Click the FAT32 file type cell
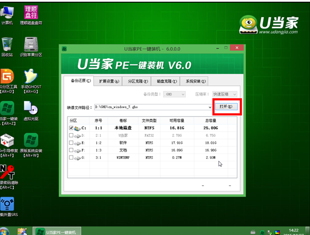 (149, 136)
